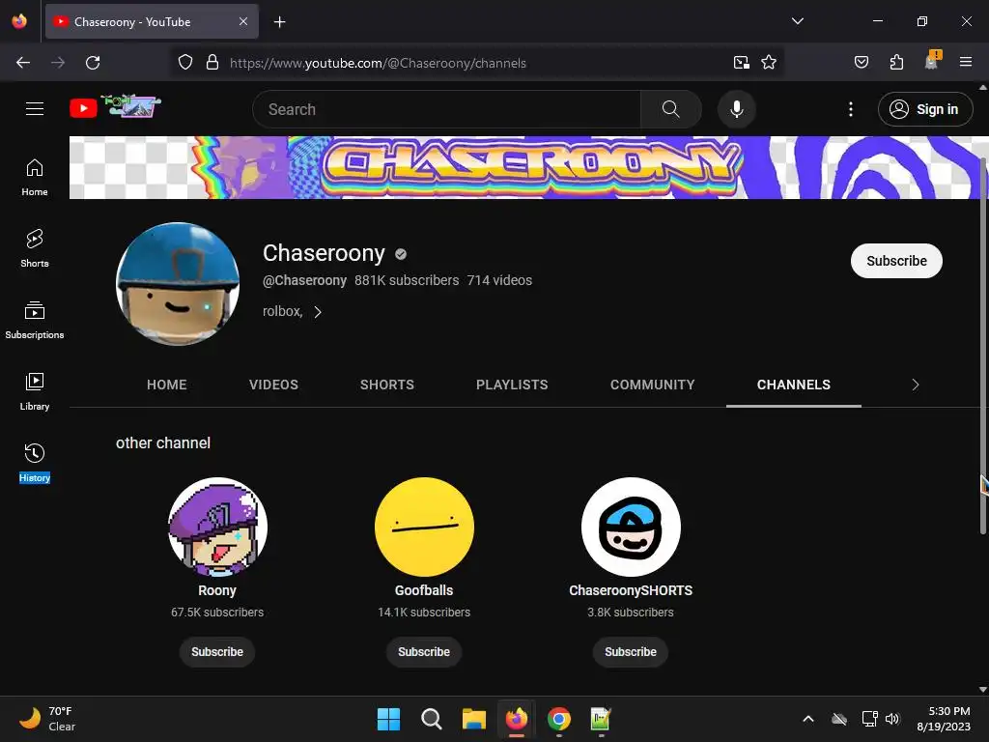Open a new Firefox tab
This screenshot has height=742, width=989.
click(x=279, y=22)
